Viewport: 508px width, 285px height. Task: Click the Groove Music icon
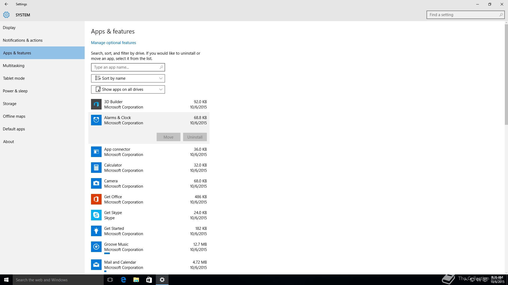96,247
